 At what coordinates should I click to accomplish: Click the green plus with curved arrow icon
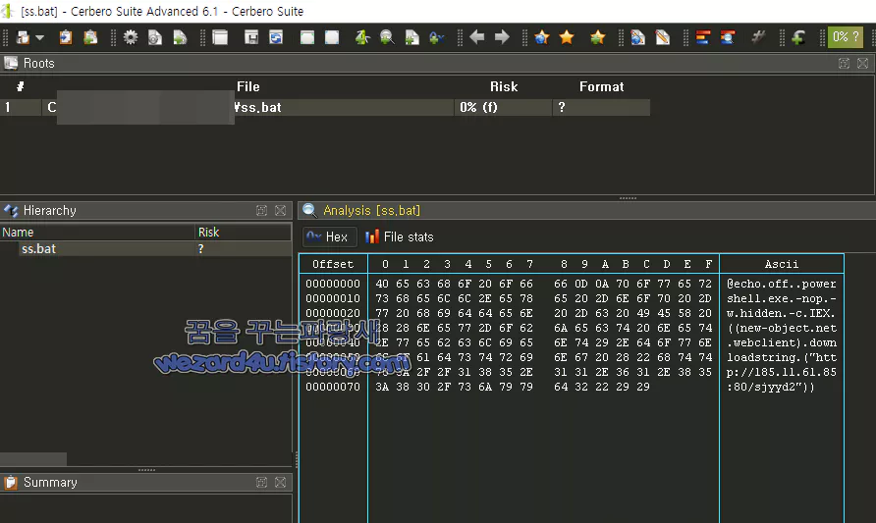tap(798, 37)
